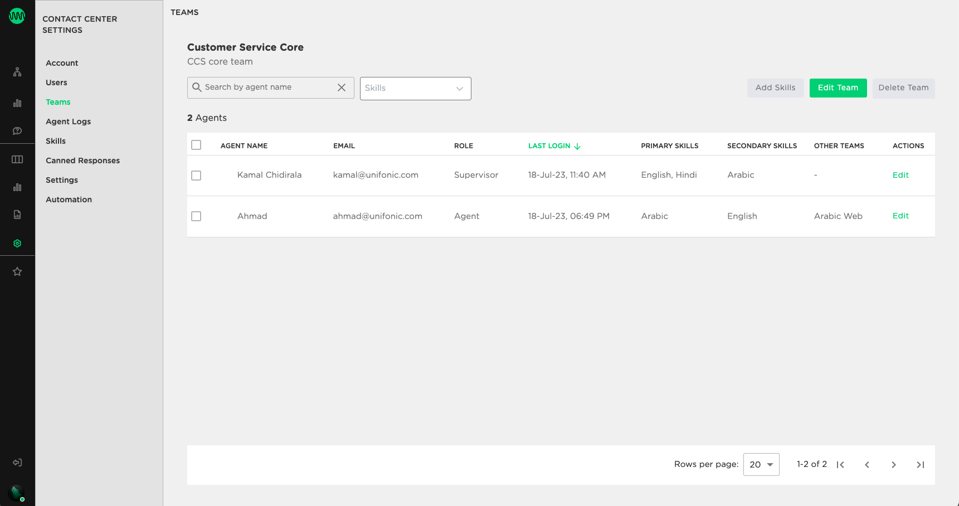
Task: Click the TEAMS breadcrumb title
Action: coord(184,12)
